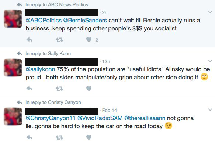Visit the @sallykohn mention link
The height and width of the screenshot is (144, 215).
40,69
